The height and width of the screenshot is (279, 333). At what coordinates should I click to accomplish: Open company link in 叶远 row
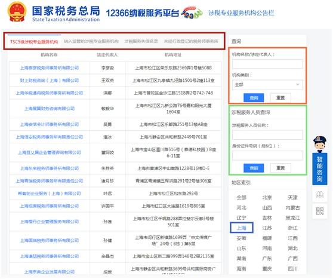pos(50,194)
